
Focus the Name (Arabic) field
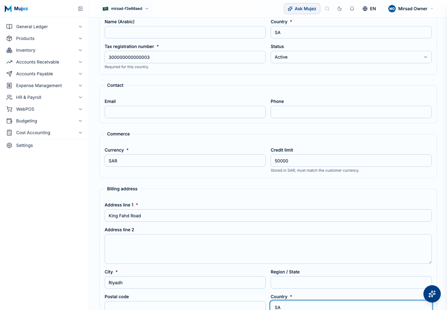pos(185,32)
